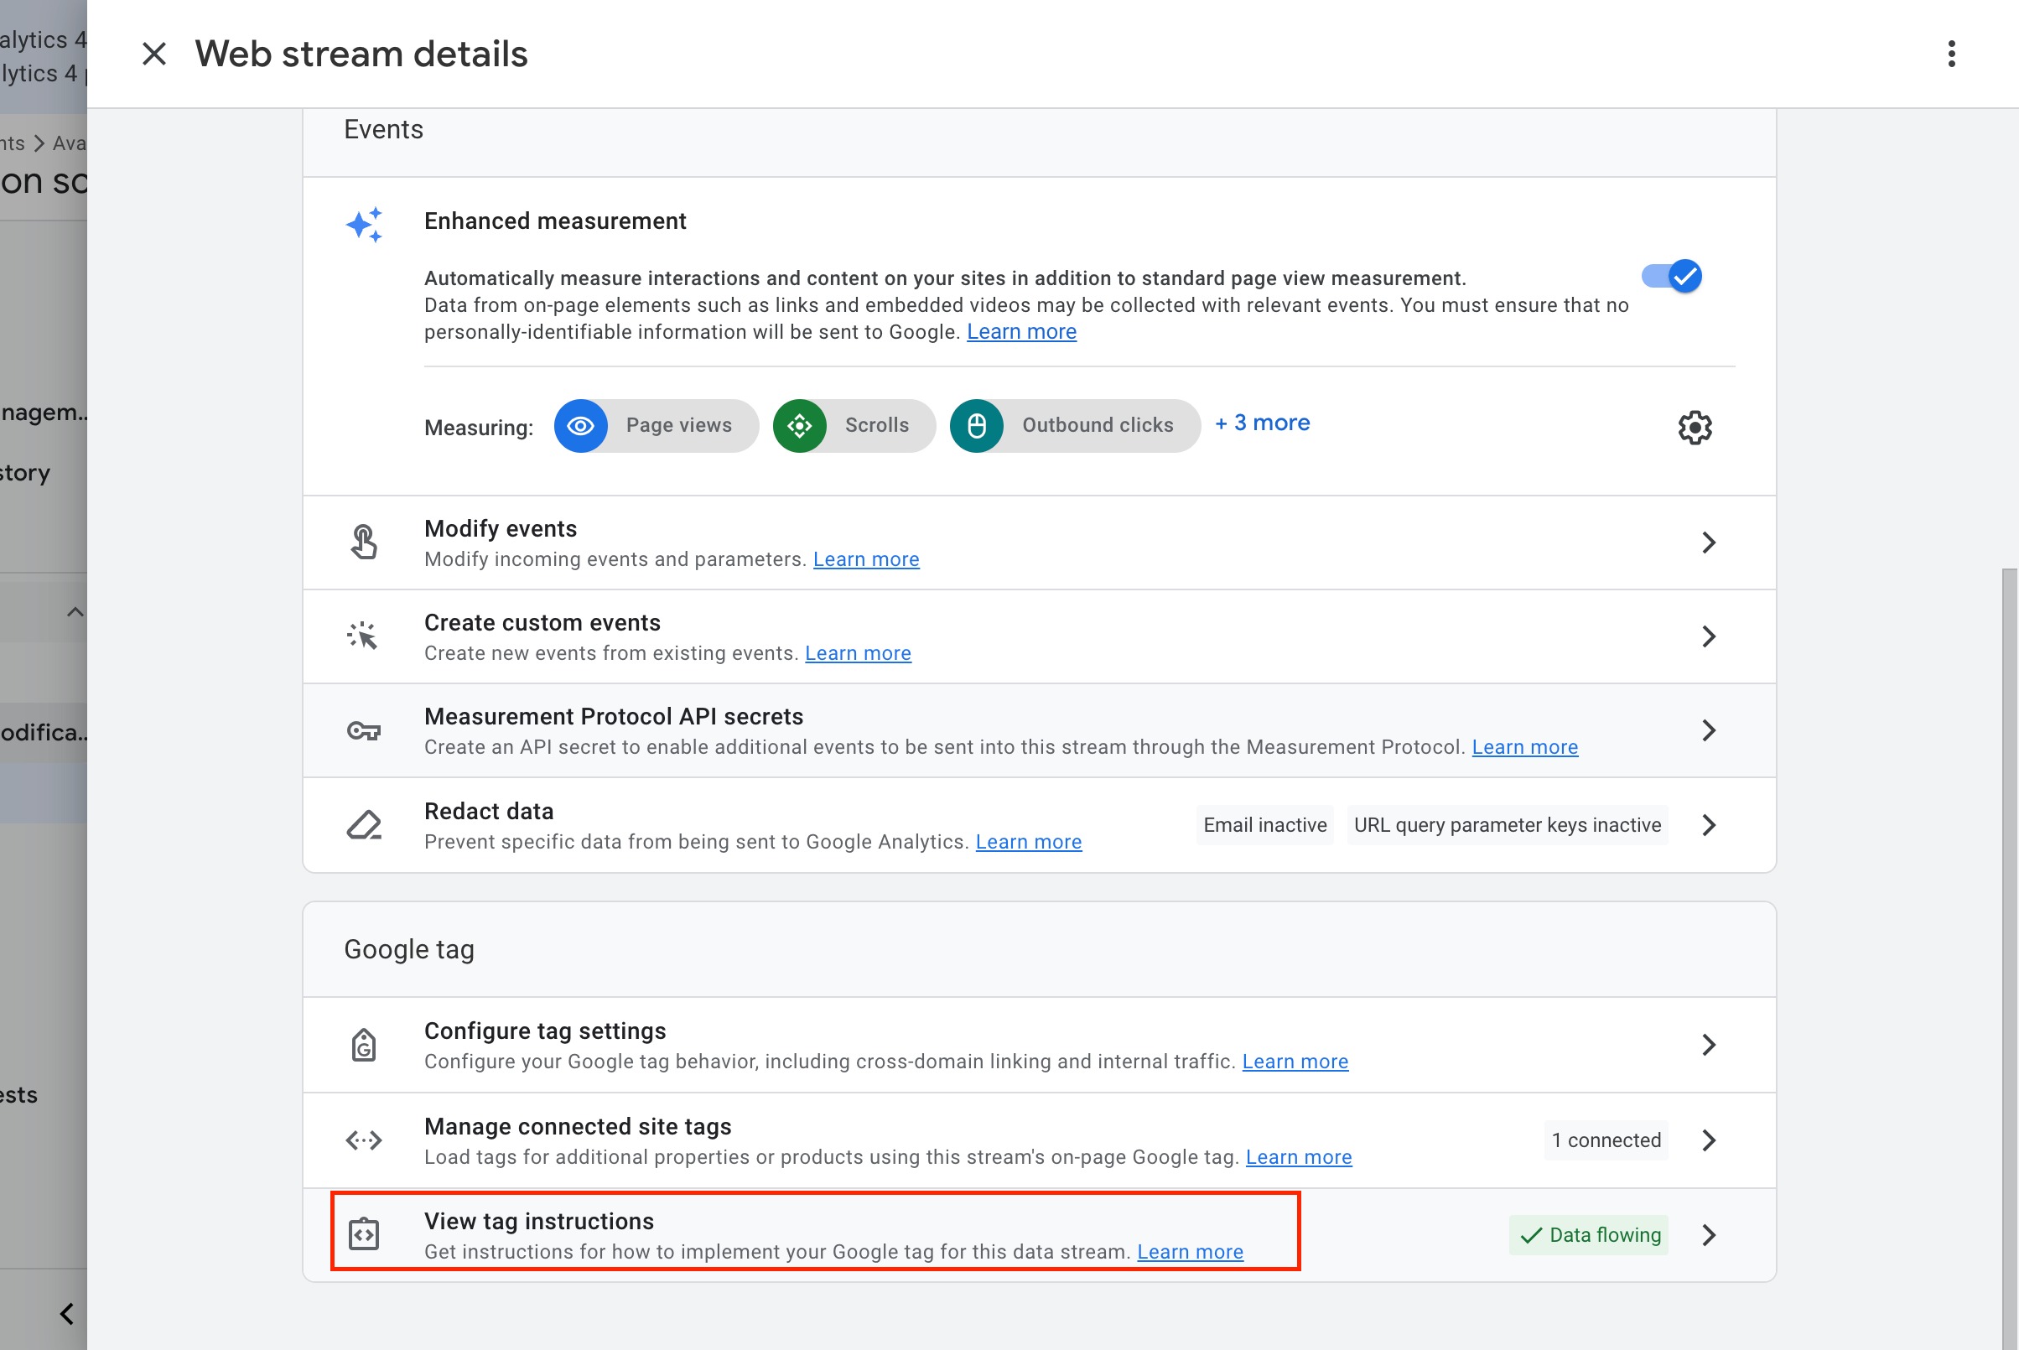Open Configure tag settings chevron
This screenshot has height=1350, width=2019.
1708,1044
